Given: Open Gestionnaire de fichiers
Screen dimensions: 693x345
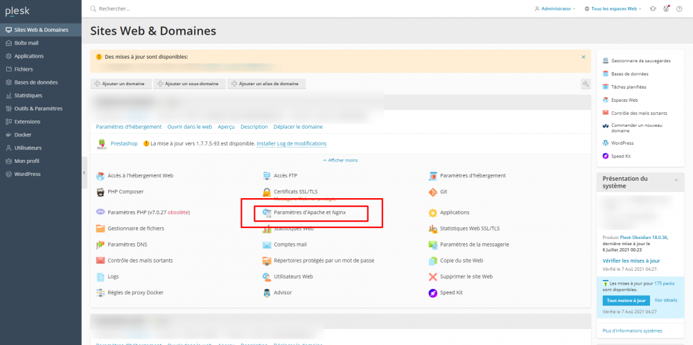Looking at the screenshot, I should click(x=136, y=229).
